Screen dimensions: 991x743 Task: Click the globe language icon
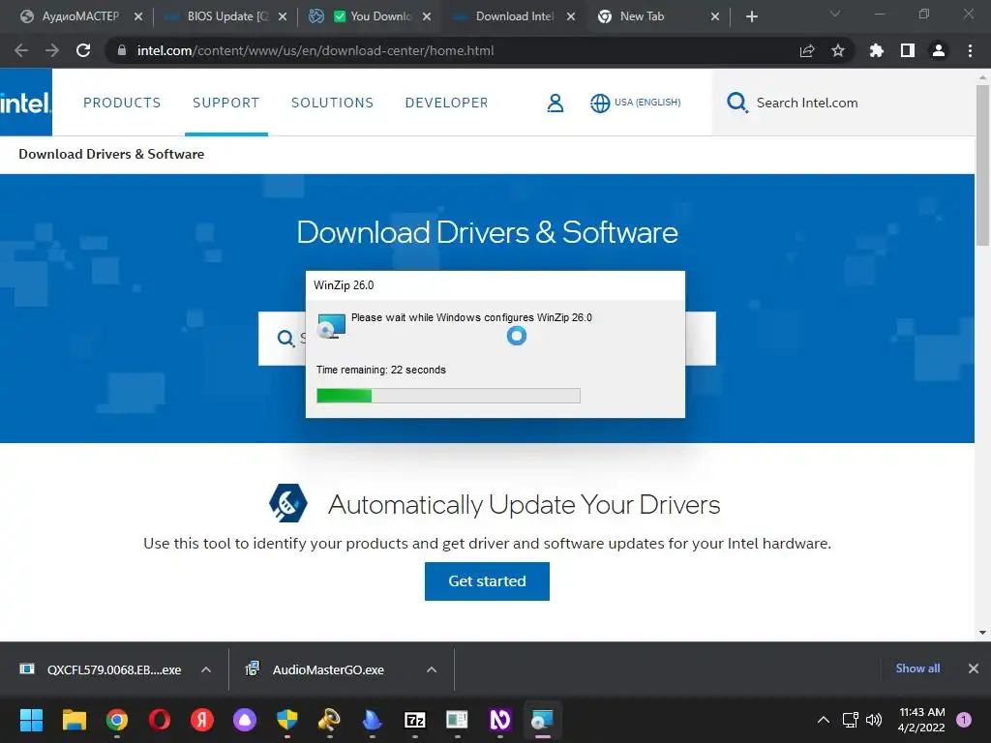pos(600,103)
